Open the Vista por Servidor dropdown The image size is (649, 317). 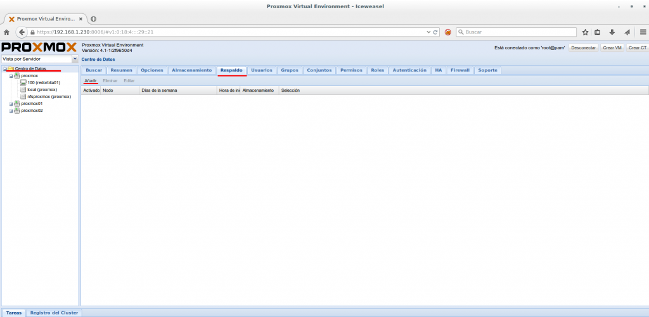(75, 59)
